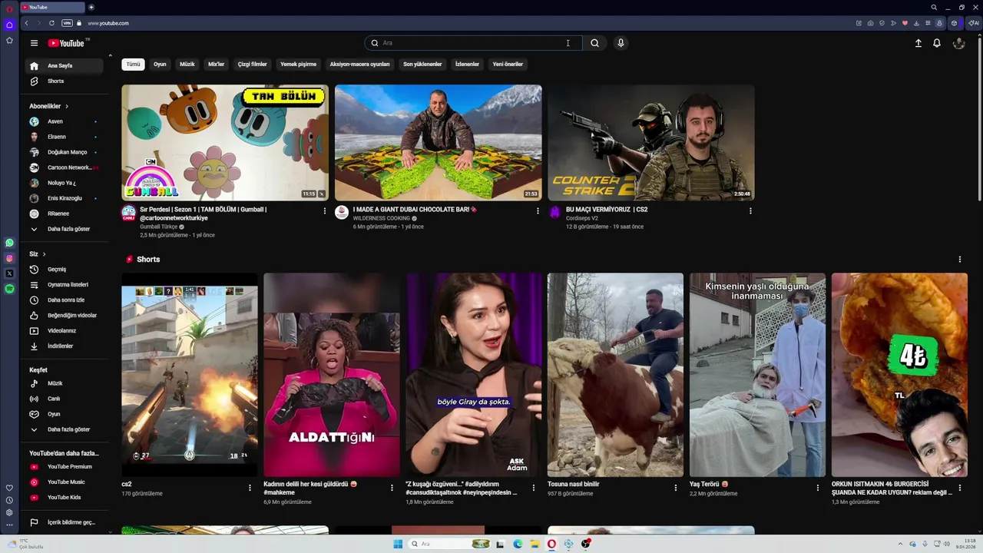The height and width of the screenshot is (553, 983).
Task: Reload the page in browser toolbar
Action: (50, 23)
